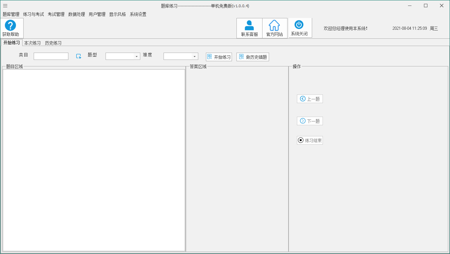Click the 类目 input field
Screen dimensions: 450x254
click(x=51, y=56)
